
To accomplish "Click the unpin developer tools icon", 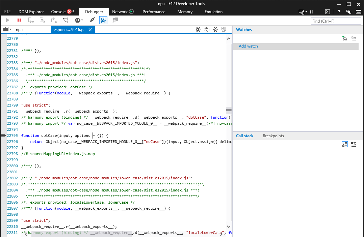I will point(349,12).
